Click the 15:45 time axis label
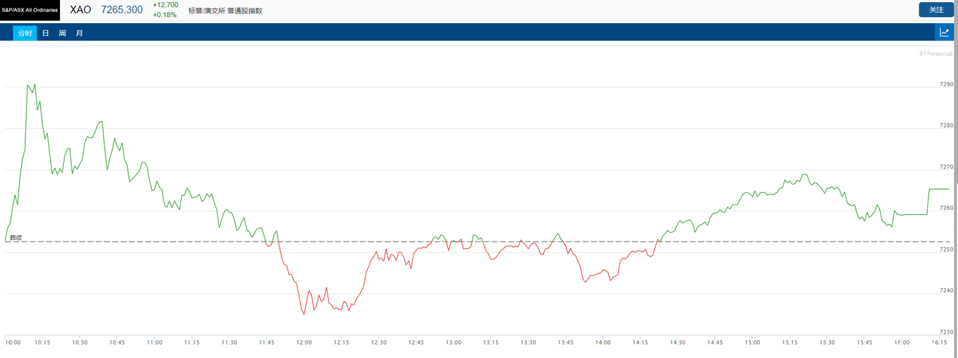This screenshot has width=958, height=358. (x=864, y=342)
